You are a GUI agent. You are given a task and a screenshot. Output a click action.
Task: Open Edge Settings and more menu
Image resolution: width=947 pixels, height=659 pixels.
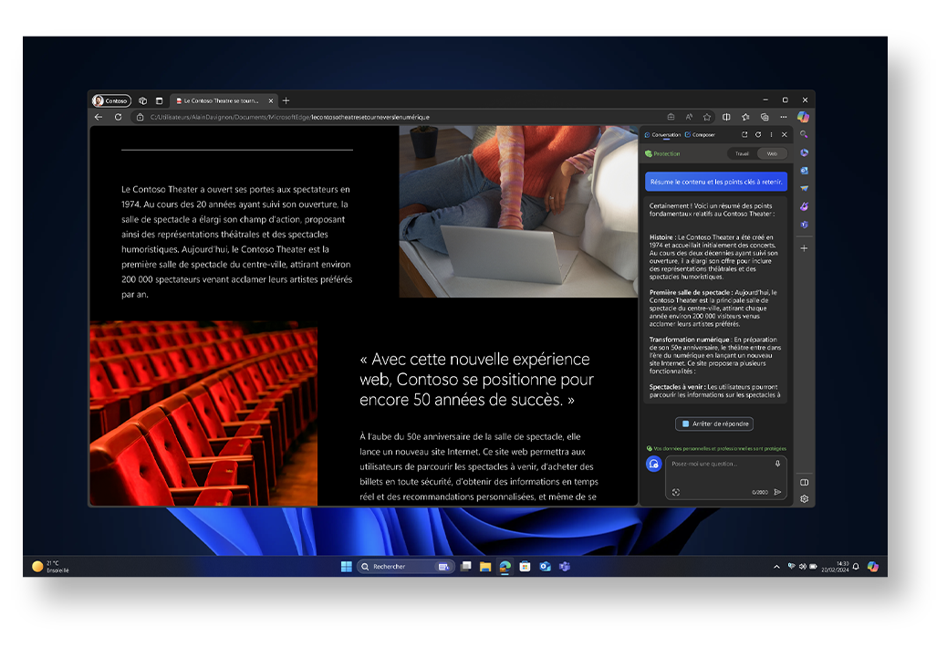(x=784, y=117)
